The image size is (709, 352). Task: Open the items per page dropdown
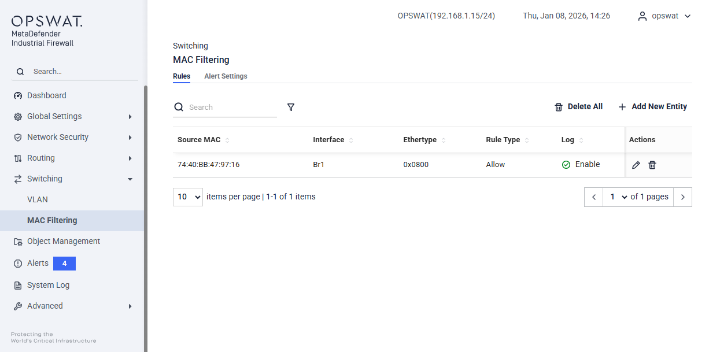click(188, 197)
